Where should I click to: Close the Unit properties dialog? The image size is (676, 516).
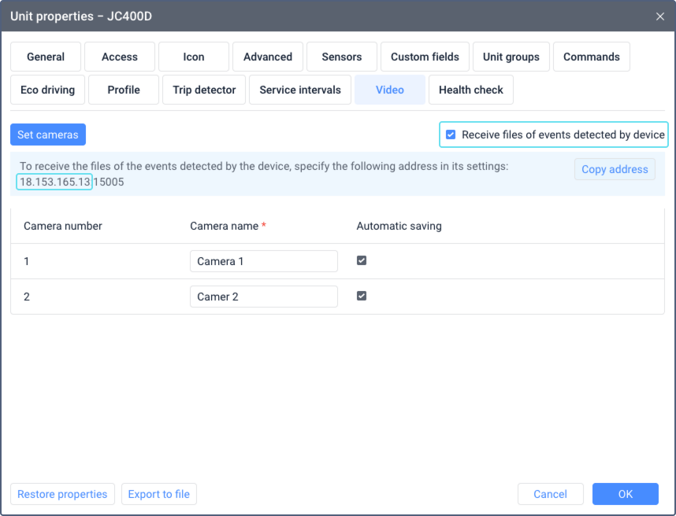pyautogui.click(x=659, y=16)
